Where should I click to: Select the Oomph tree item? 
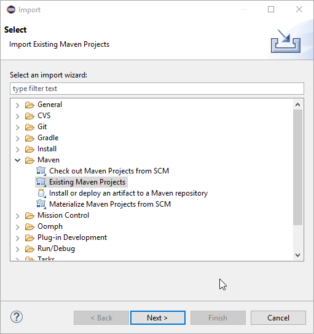tap(50, 226)
